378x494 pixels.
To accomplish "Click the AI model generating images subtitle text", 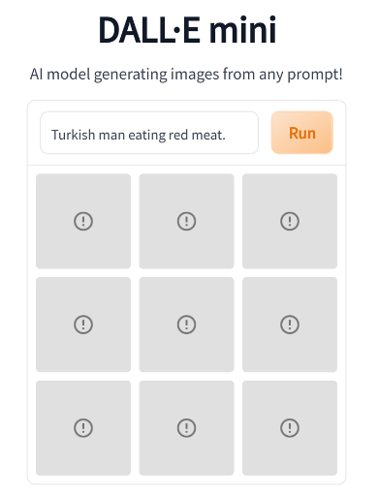I will [x=186, y=75].
